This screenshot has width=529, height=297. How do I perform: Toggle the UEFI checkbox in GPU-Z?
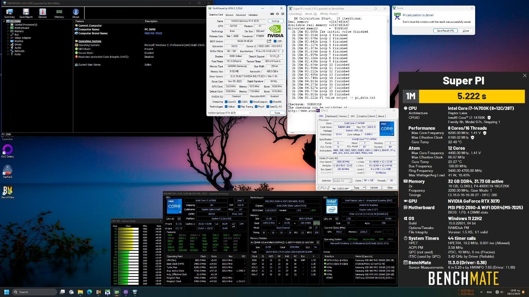[x=275, y=41]
